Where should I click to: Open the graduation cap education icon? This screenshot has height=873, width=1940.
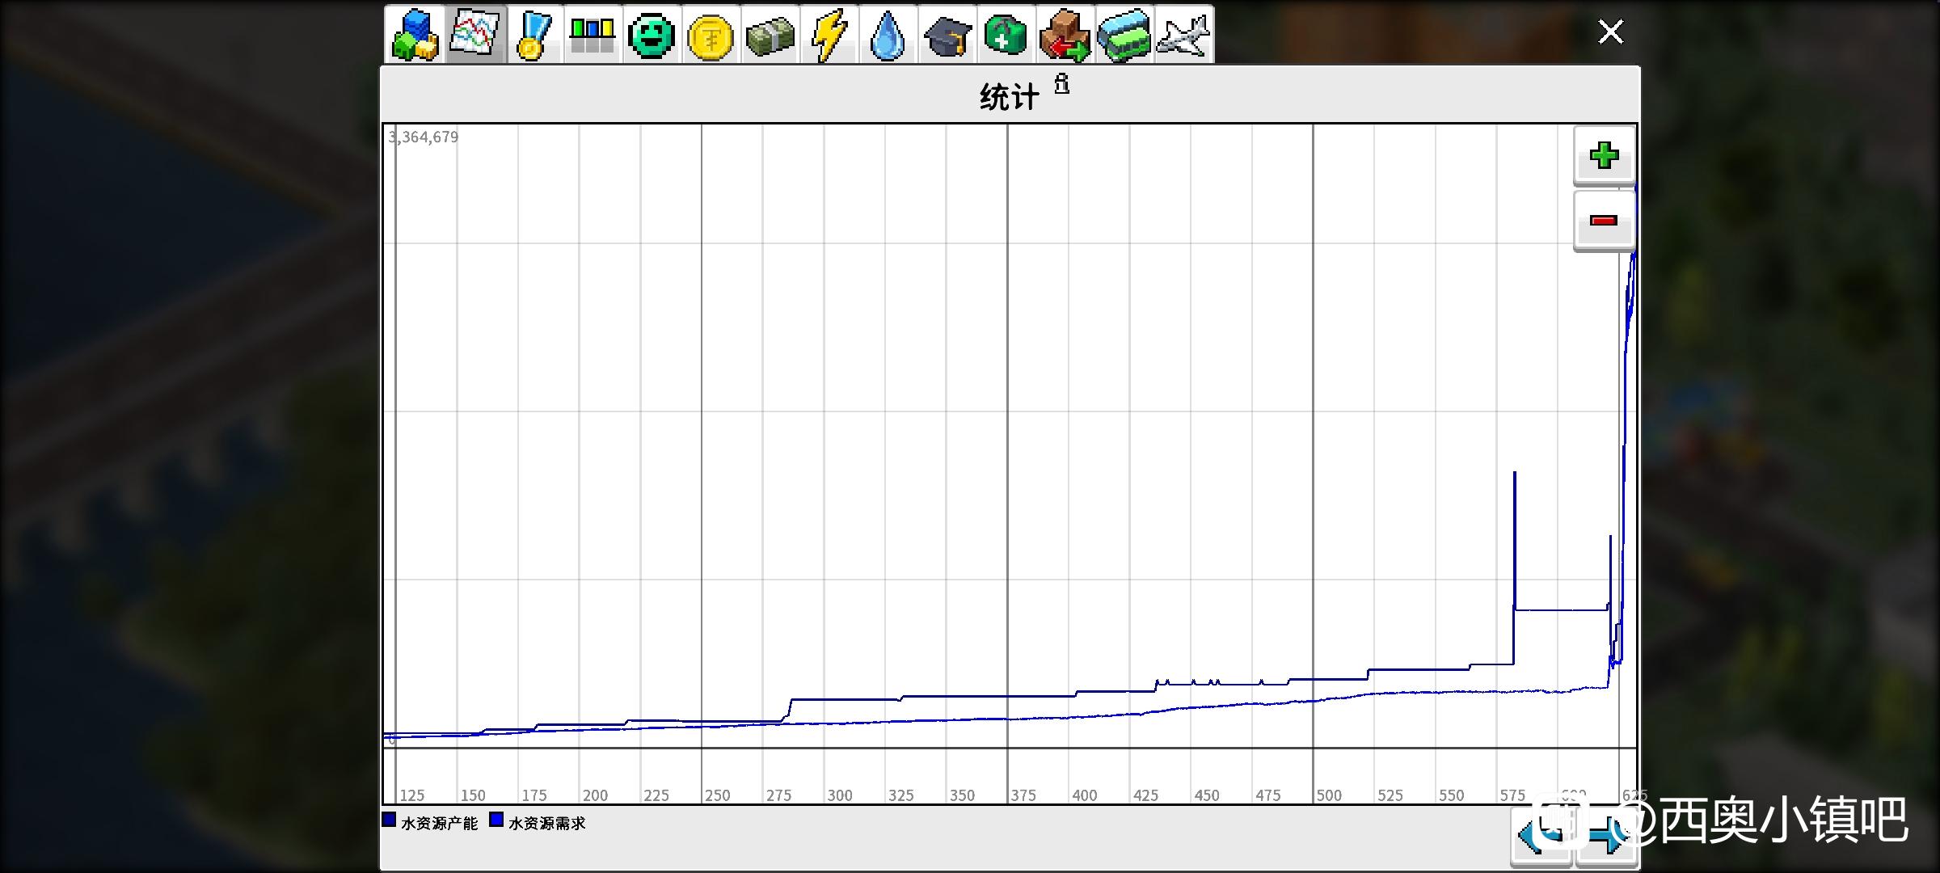tap(947, 35)
